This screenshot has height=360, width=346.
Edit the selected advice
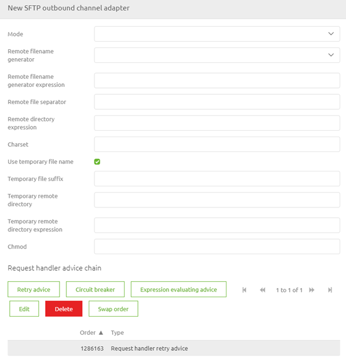click(24, 309)
